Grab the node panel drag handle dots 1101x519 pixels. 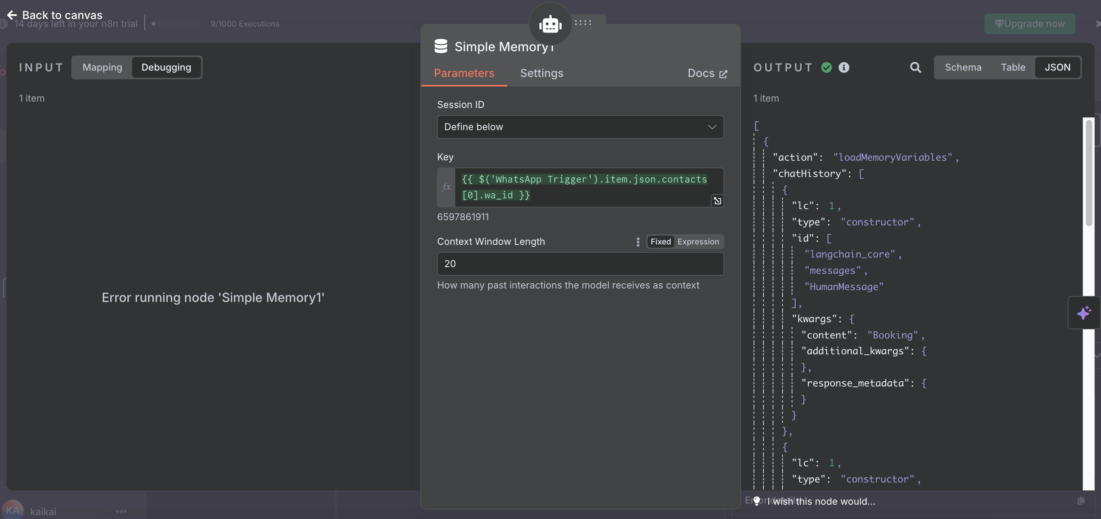coord(583,23)
